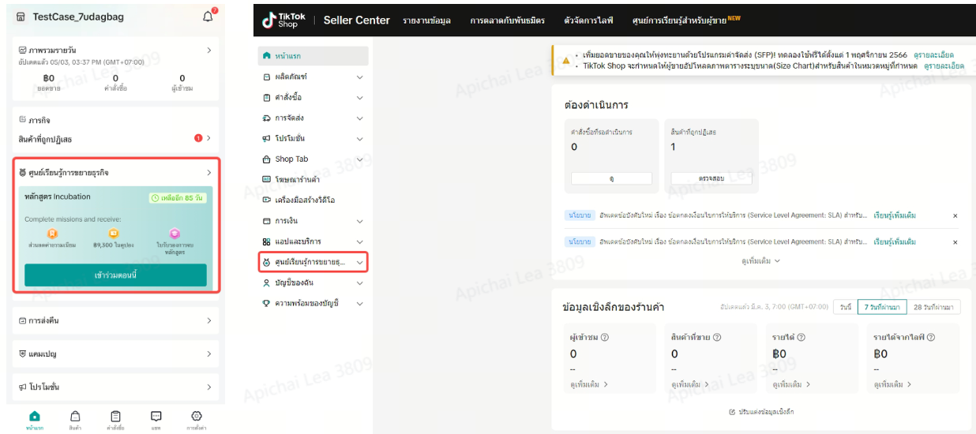Tap the orders clipboard icon in bottom navigation
The width and height of the screenshot is (976, 434).
click(x=115, y=417)
